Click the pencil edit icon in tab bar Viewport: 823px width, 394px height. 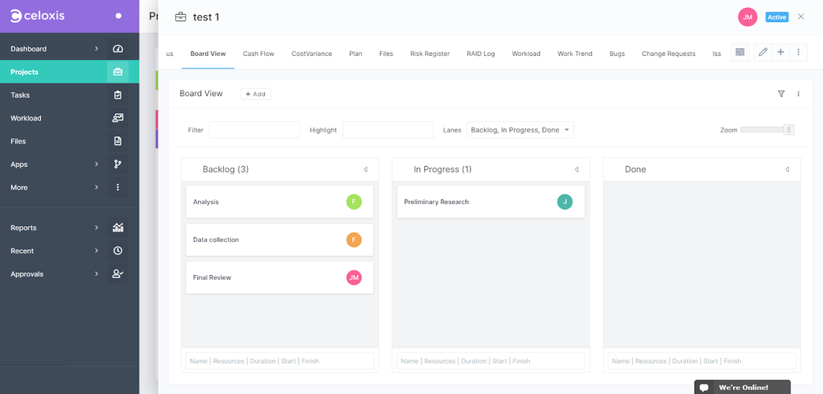pyautogui.click(x=763, y=52)
